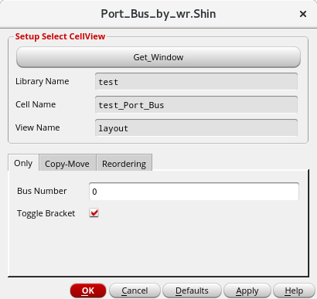Confirm with the red OK button
The height and width of the screenshot is (299, 317).
[88, 291]
